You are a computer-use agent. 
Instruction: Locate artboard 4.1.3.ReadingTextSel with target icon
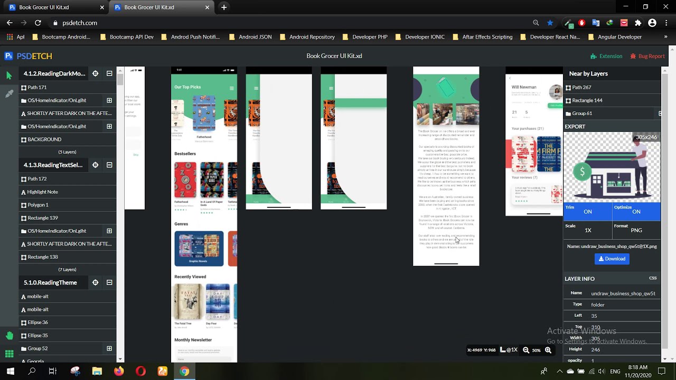pos(95,165)
